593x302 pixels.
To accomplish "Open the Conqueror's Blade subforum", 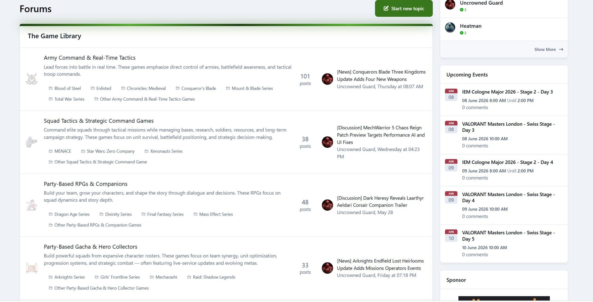I will pyautogui.click(x=196, y=88).
